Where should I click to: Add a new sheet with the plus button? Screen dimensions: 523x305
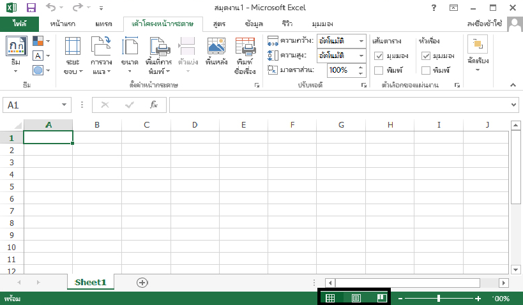tap(142, 282)
